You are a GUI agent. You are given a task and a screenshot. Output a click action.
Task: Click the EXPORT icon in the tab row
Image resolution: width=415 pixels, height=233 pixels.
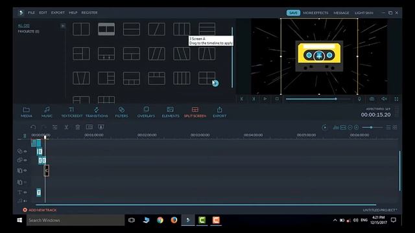pos(219,112)
